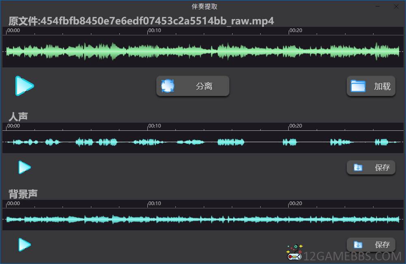
Task: Minimize the 伴奏提取 window
Action: click(x=378, y=6)
